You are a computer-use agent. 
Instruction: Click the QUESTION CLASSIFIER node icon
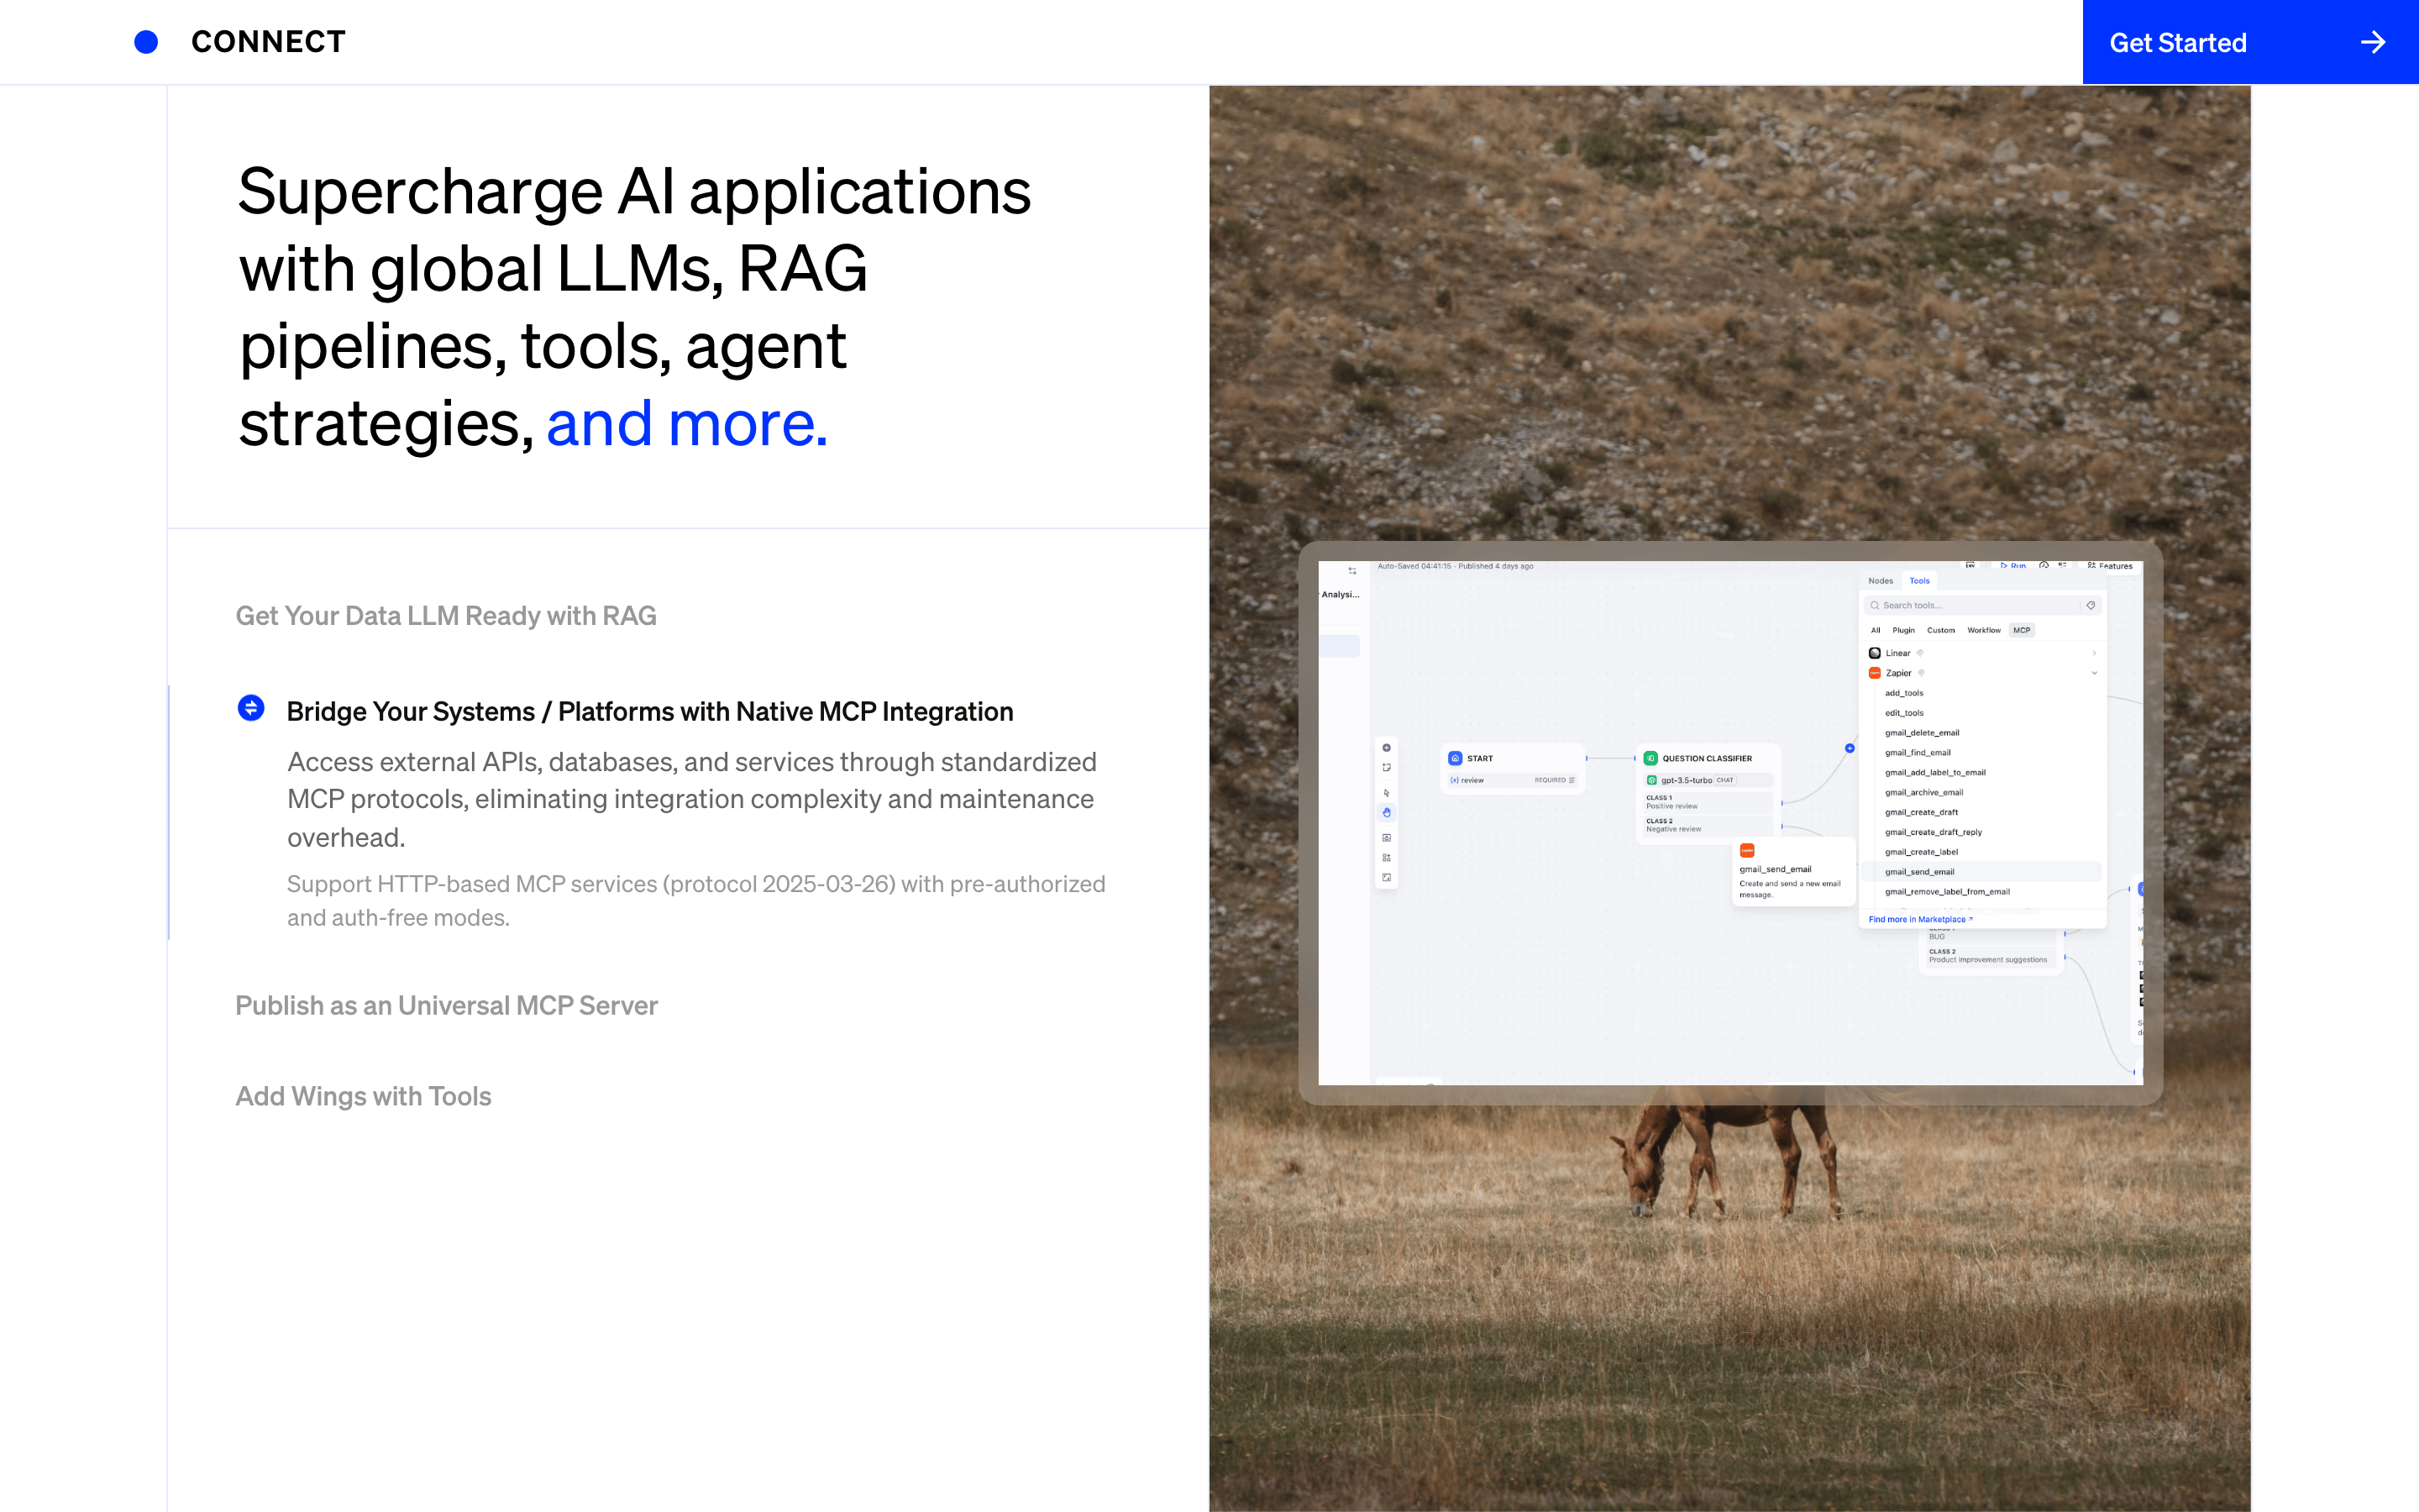tap(1650, 758)
